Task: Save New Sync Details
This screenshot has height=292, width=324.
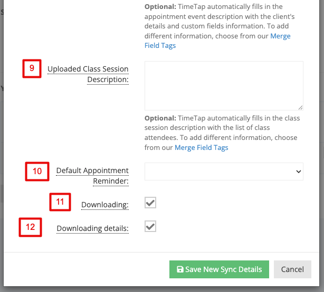Action: [x=219, y=269]
